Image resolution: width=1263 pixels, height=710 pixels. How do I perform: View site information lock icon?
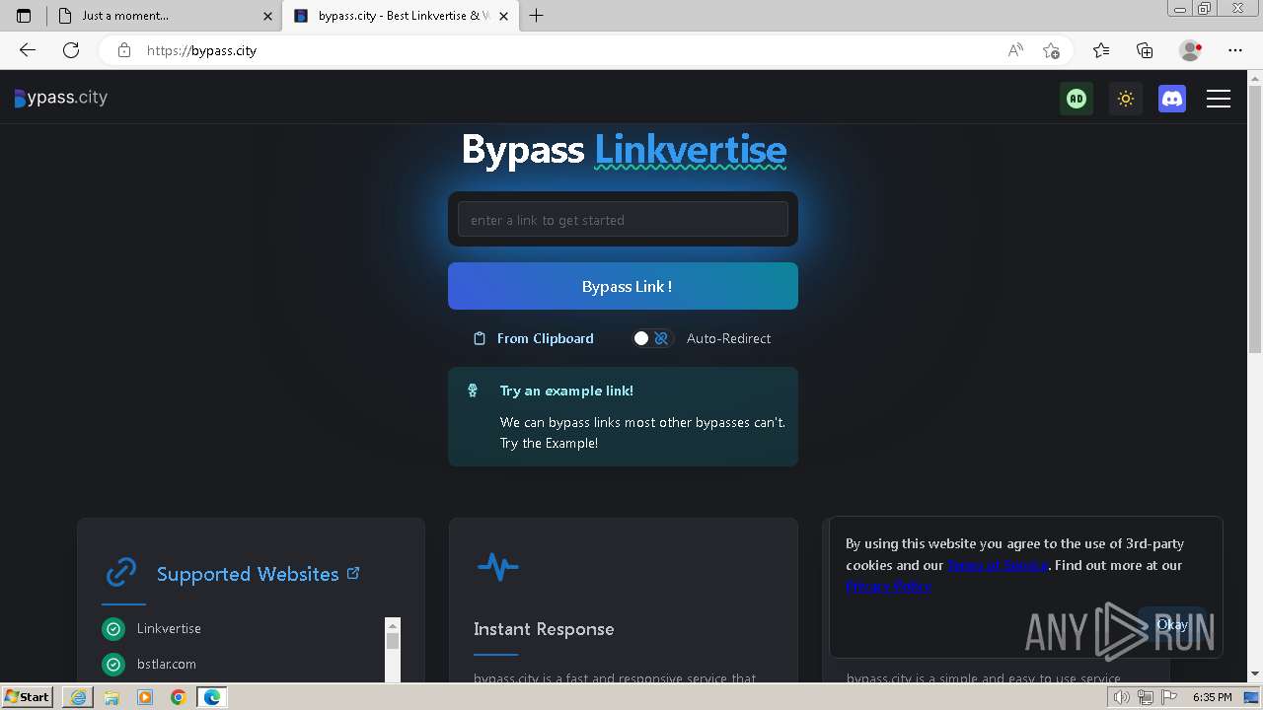(123, 50)
